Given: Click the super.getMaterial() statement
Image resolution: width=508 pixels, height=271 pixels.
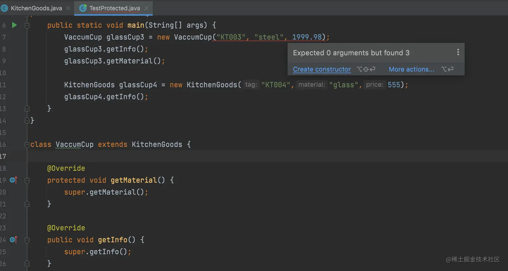Looking at the screenshot, I should [x=106, y=192].
